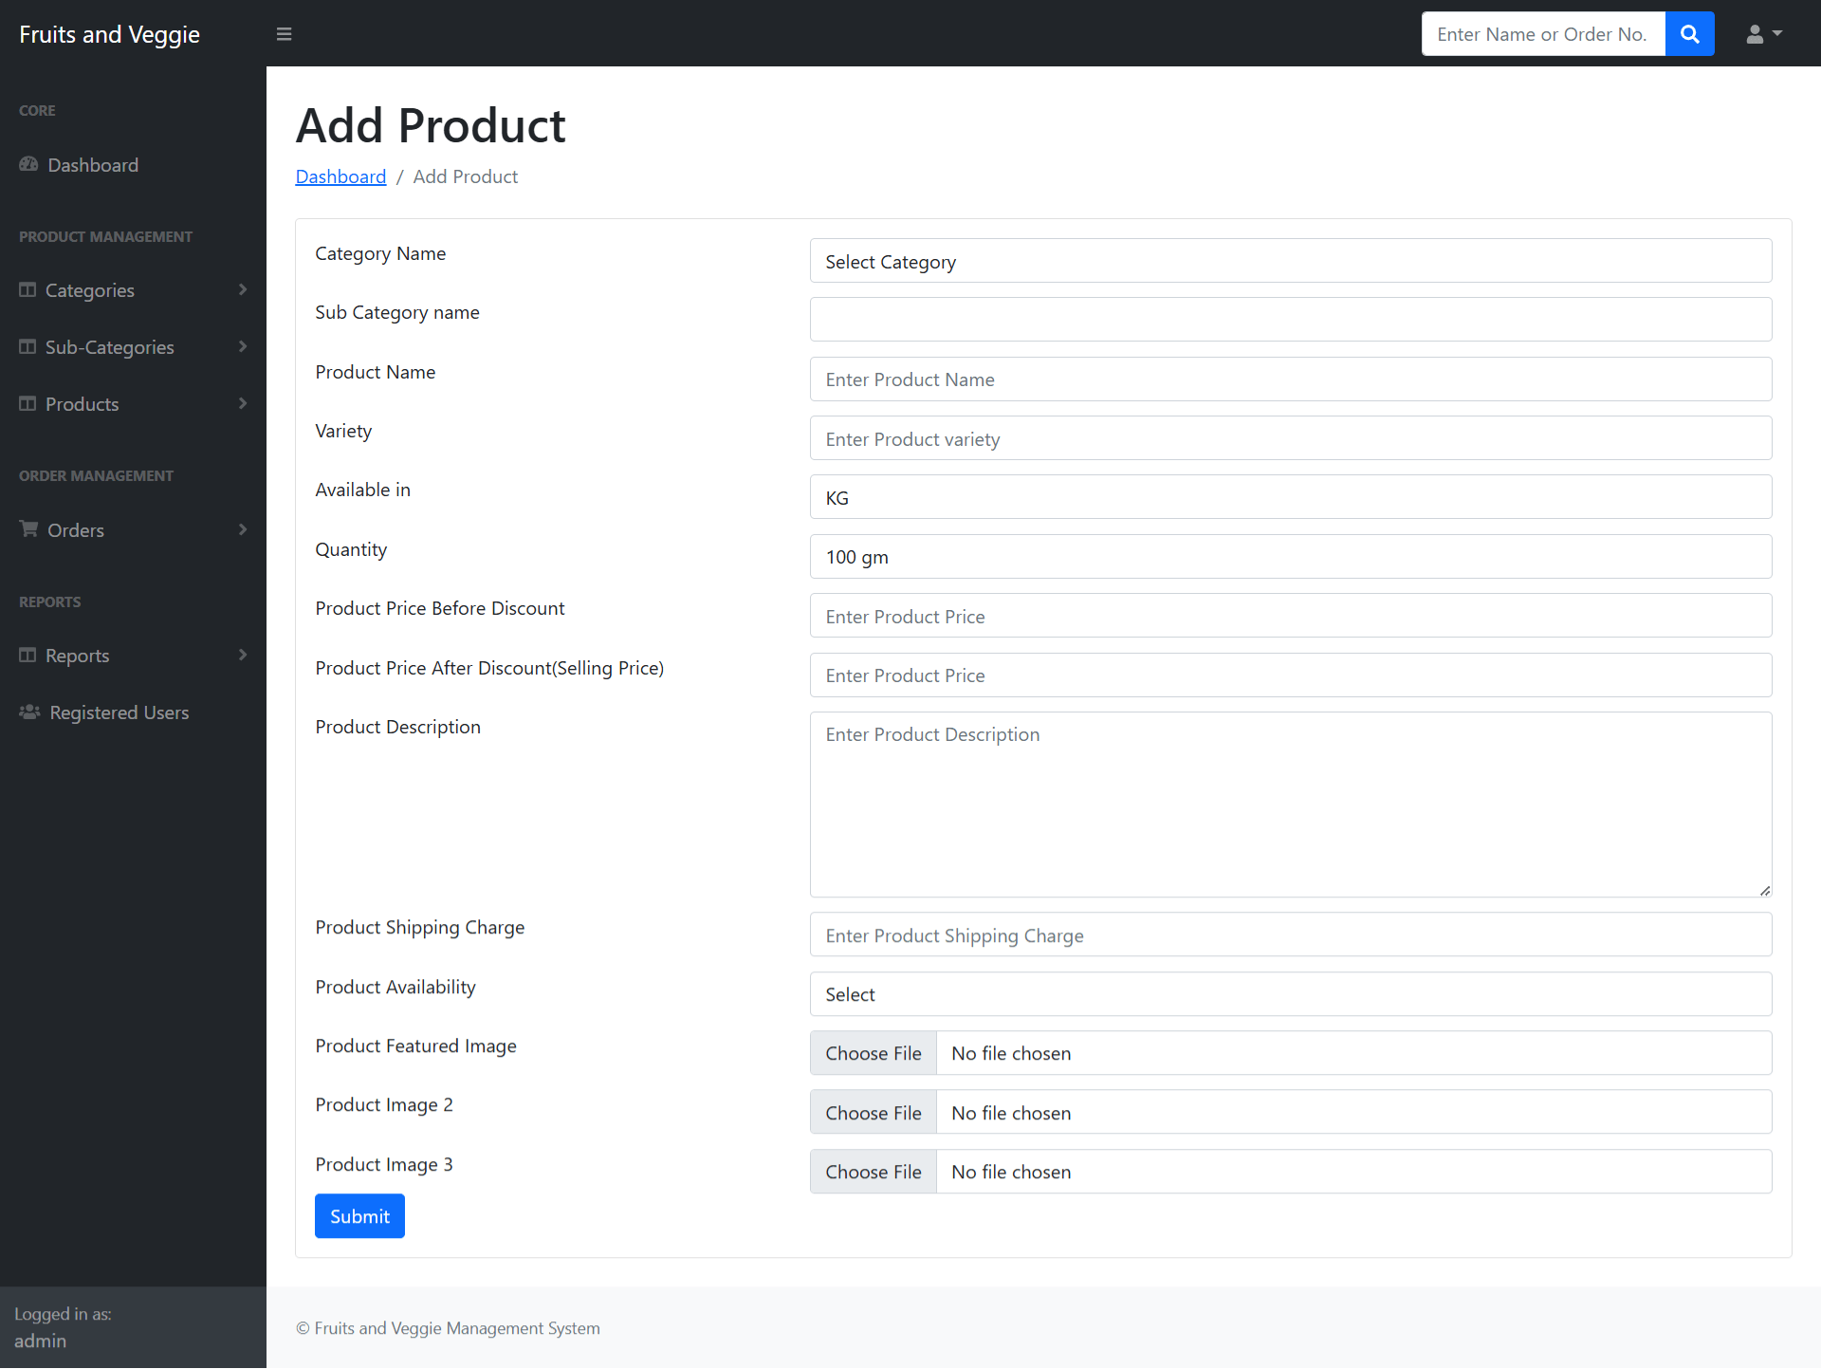Expand the Categories submenu chevron
Image resolution: width=1821 pixels, height=1369 pixels.
pos(244,290)
